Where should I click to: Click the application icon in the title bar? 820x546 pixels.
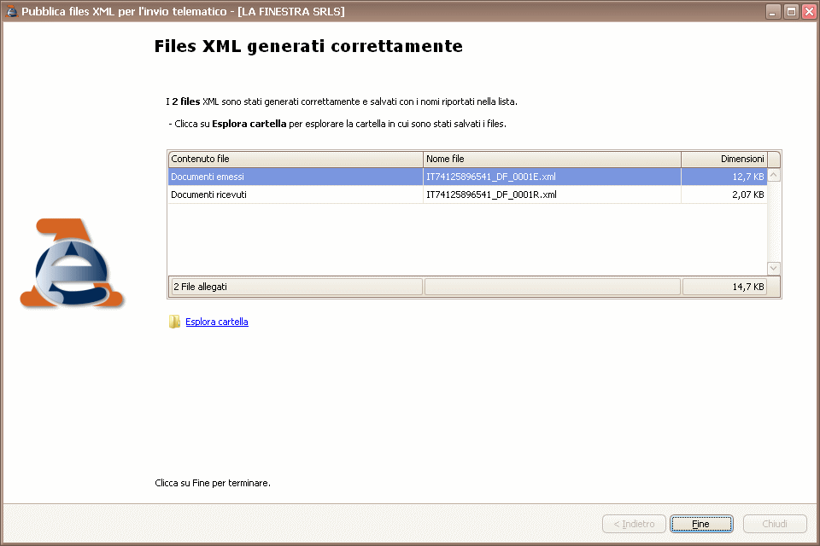coord(11,12)
